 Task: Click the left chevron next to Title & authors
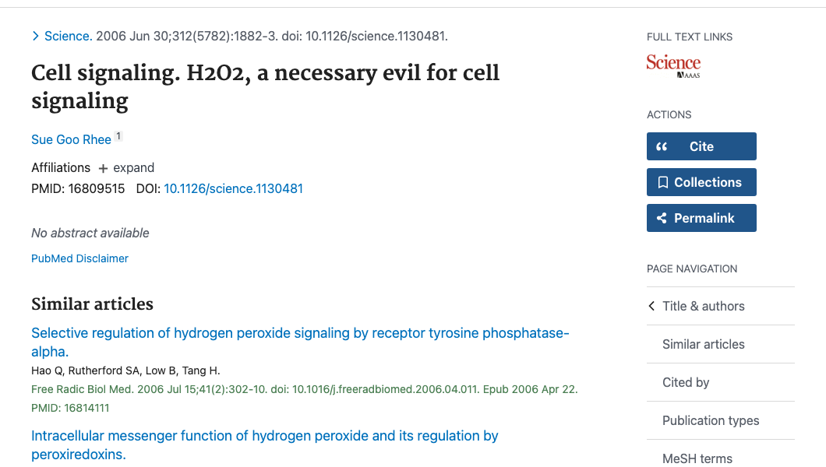[x=651, y=306]
